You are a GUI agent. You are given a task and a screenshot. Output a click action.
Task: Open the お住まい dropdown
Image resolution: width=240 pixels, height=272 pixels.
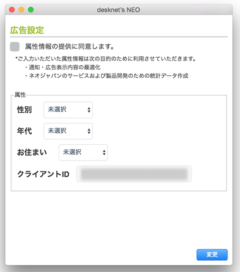[83, 152]
